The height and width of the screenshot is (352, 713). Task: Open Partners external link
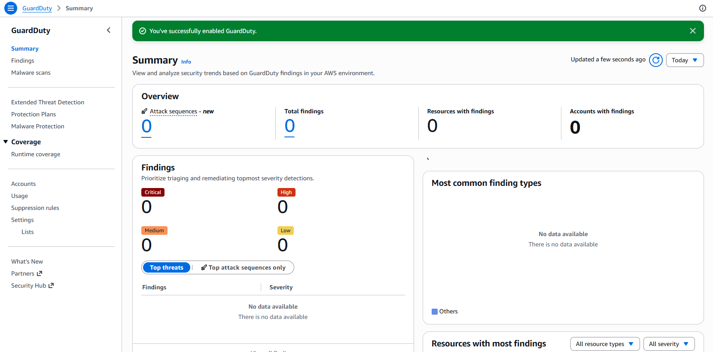click(27, 273)
